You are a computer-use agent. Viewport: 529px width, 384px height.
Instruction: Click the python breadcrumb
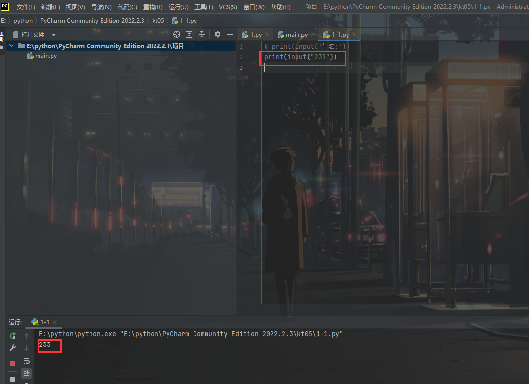point(23,21)
